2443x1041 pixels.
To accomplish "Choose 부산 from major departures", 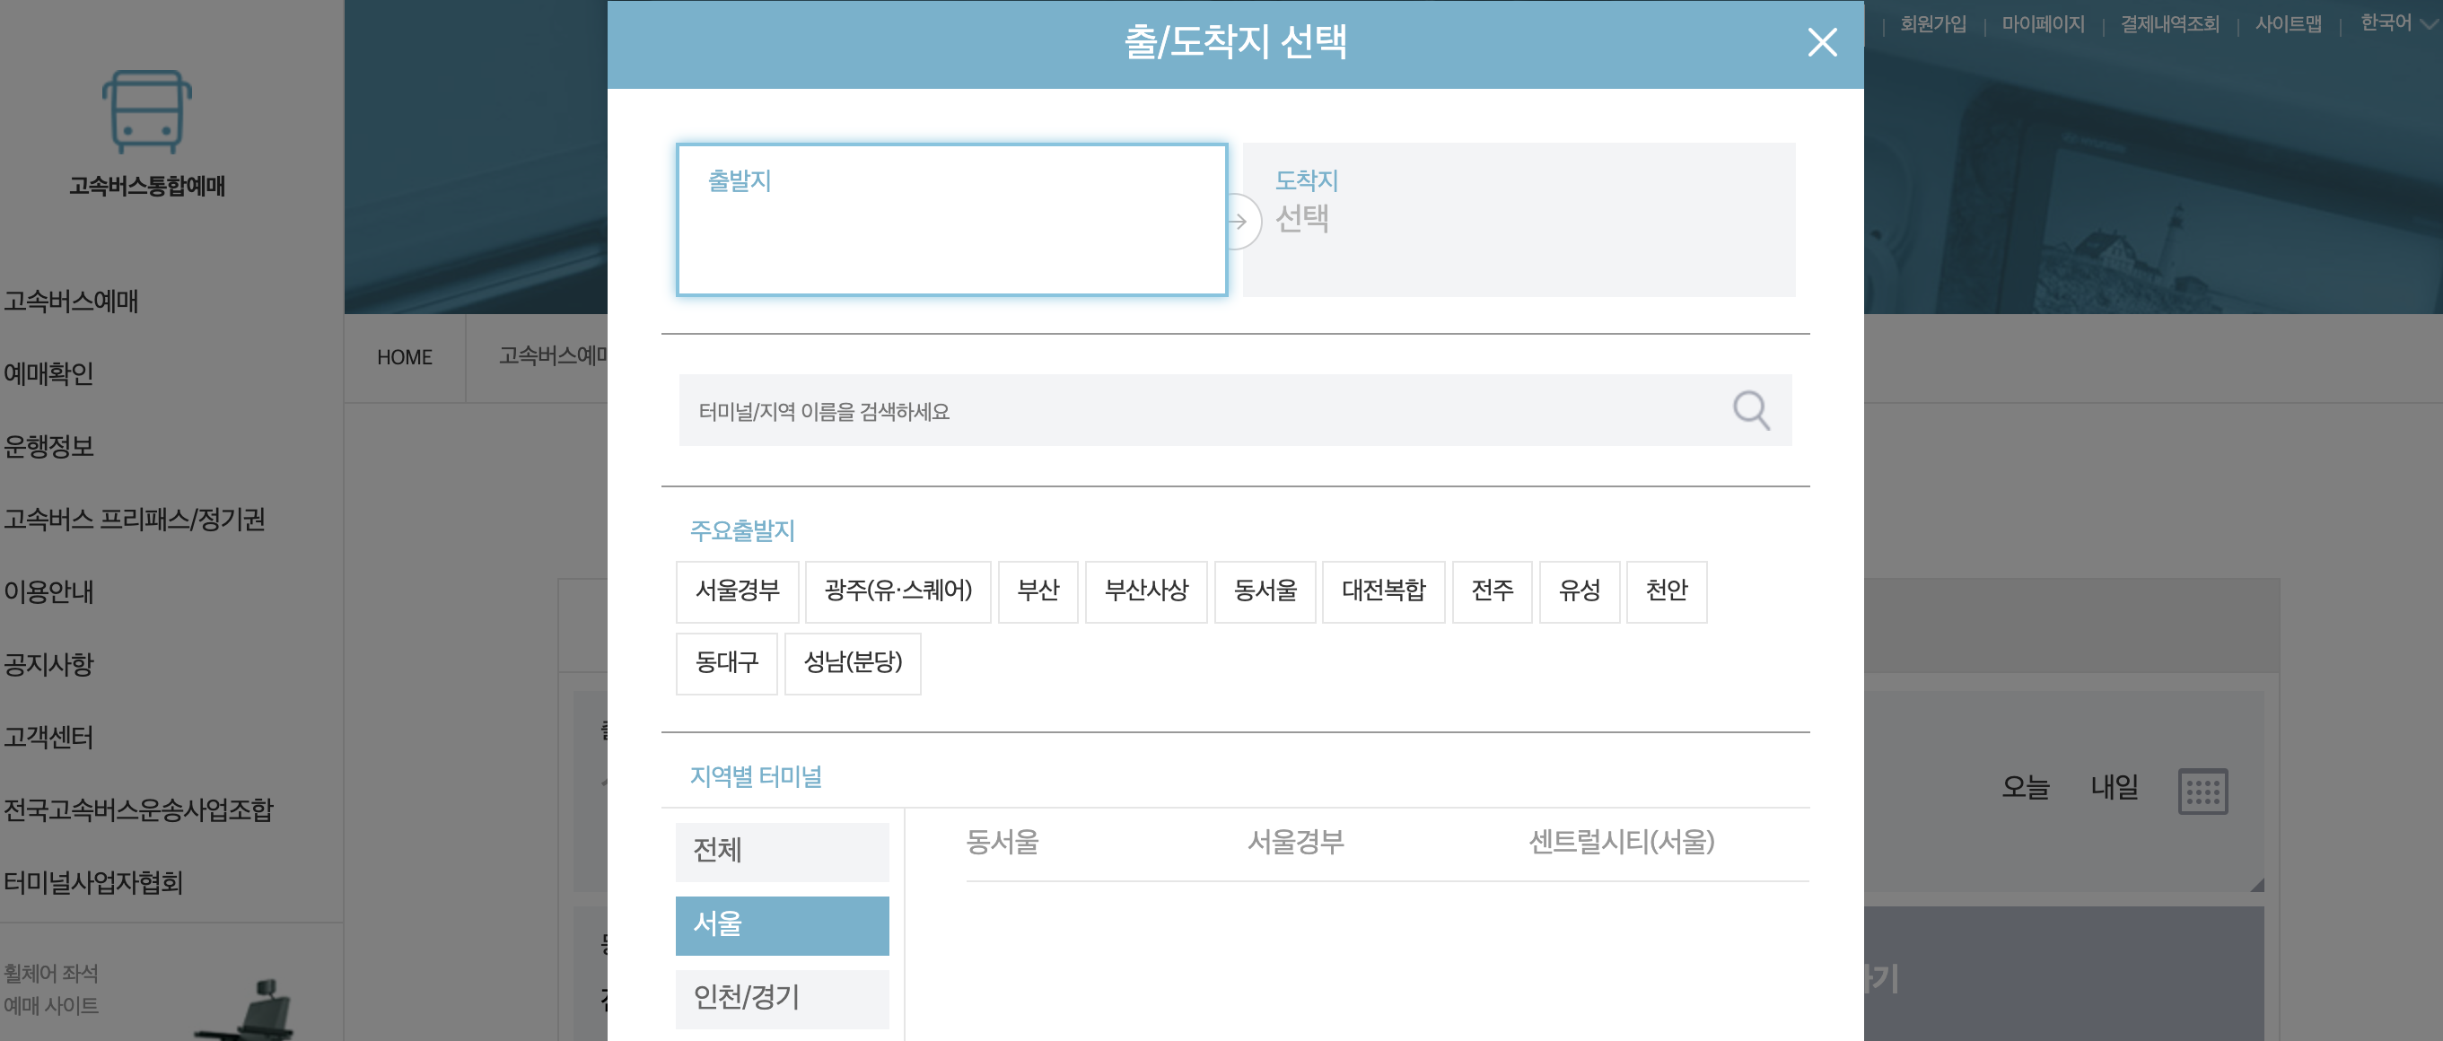I will pos(1038,591).
